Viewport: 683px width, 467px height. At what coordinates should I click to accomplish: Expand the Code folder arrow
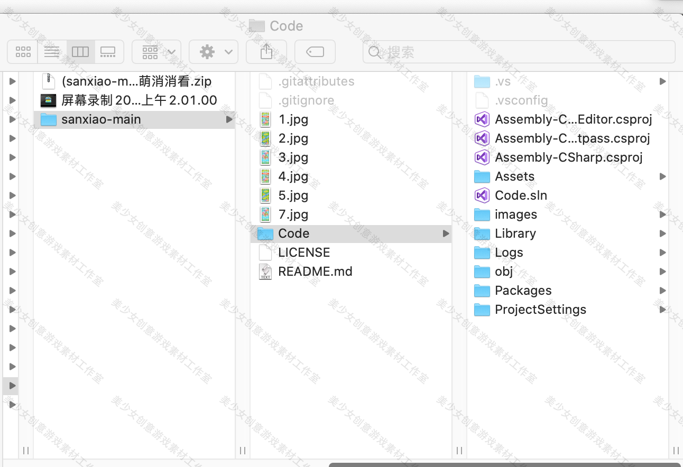[x=446, y=233]
